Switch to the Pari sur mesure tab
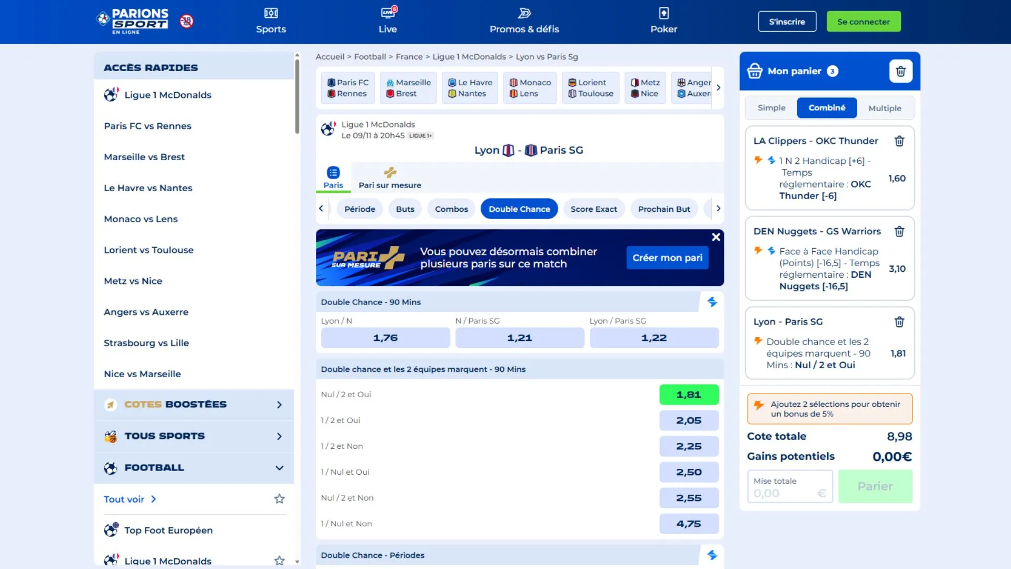This screenshot has height=569, width=1011. pos(390,178)
